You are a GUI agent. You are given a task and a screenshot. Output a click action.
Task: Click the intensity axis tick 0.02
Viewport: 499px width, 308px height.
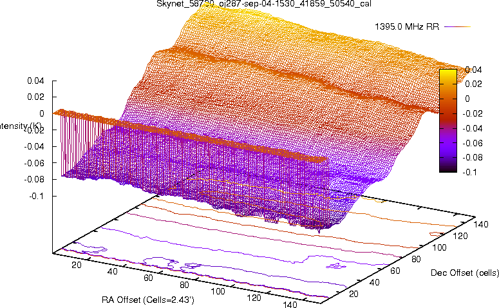coord(35,97)
